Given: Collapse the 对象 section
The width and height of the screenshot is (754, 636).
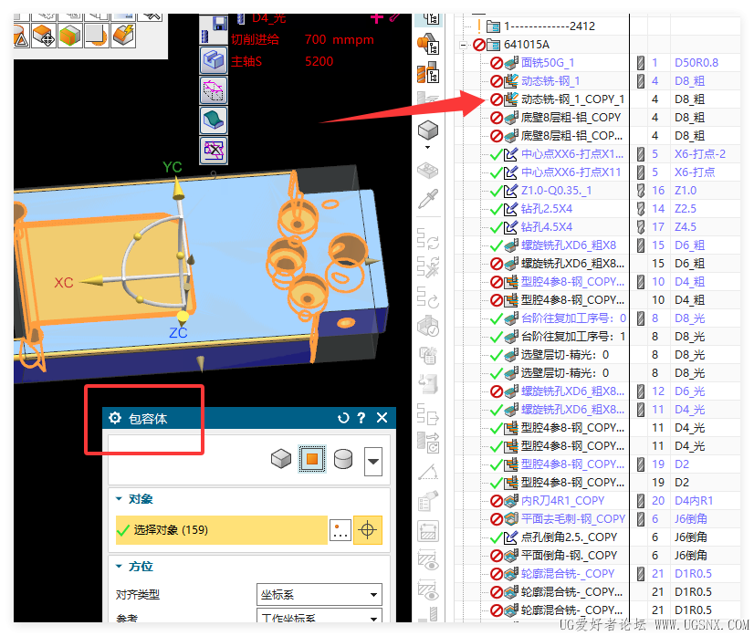Looking at the screenshot, I should (x=119, y=499).
